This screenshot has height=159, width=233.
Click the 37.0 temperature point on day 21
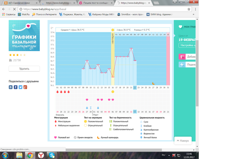click(x=131, y=48)
